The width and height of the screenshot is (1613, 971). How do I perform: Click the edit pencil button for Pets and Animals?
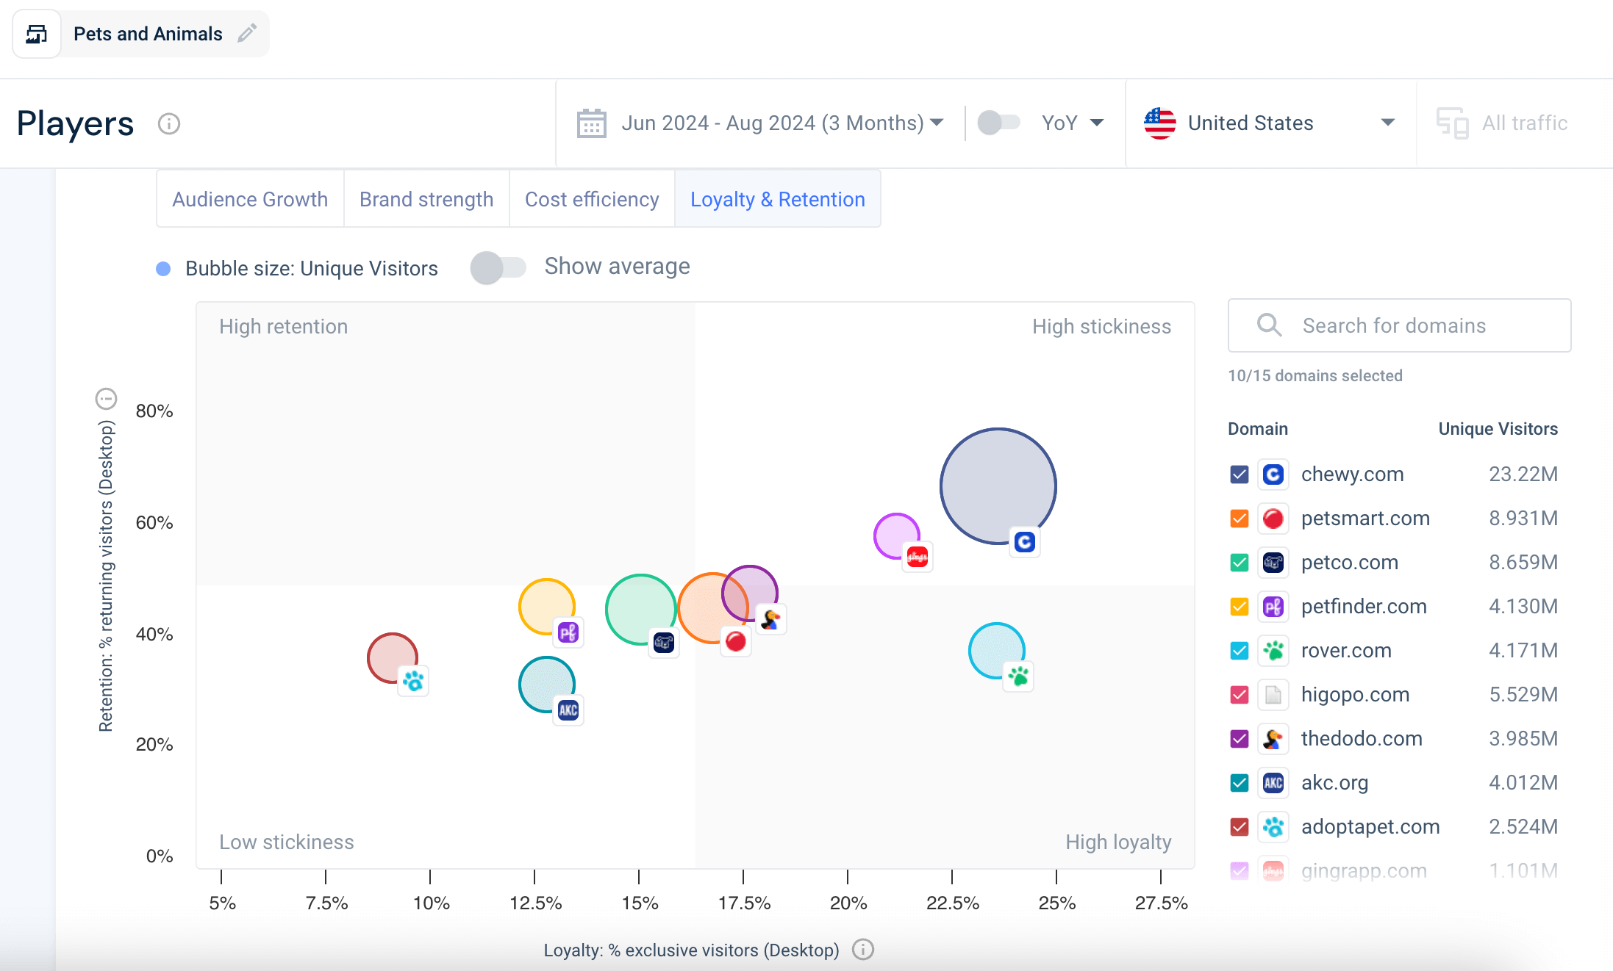(246, 33)
